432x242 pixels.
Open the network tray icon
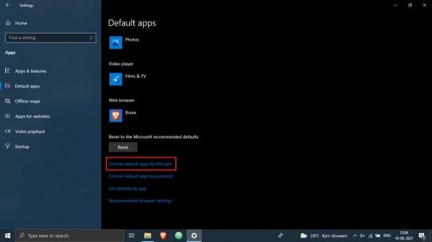pos(370,236)
